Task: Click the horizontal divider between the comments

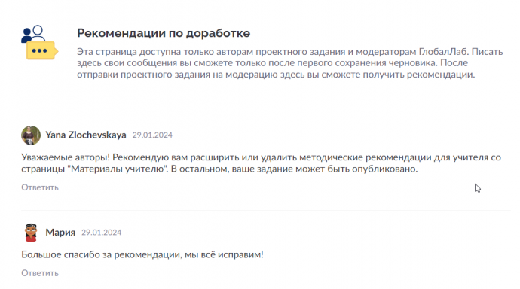Action: pyautogui.click(x=266, y=210)
